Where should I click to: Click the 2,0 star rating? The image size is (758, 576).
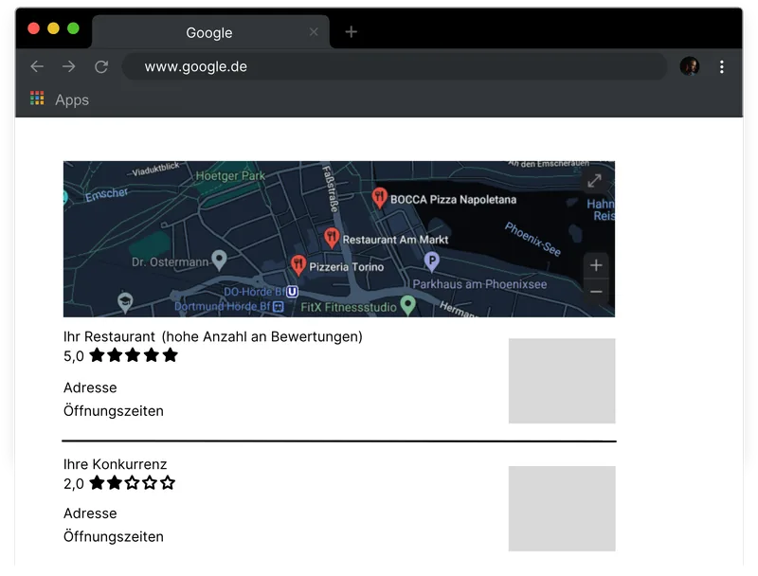tap(119, 483)
